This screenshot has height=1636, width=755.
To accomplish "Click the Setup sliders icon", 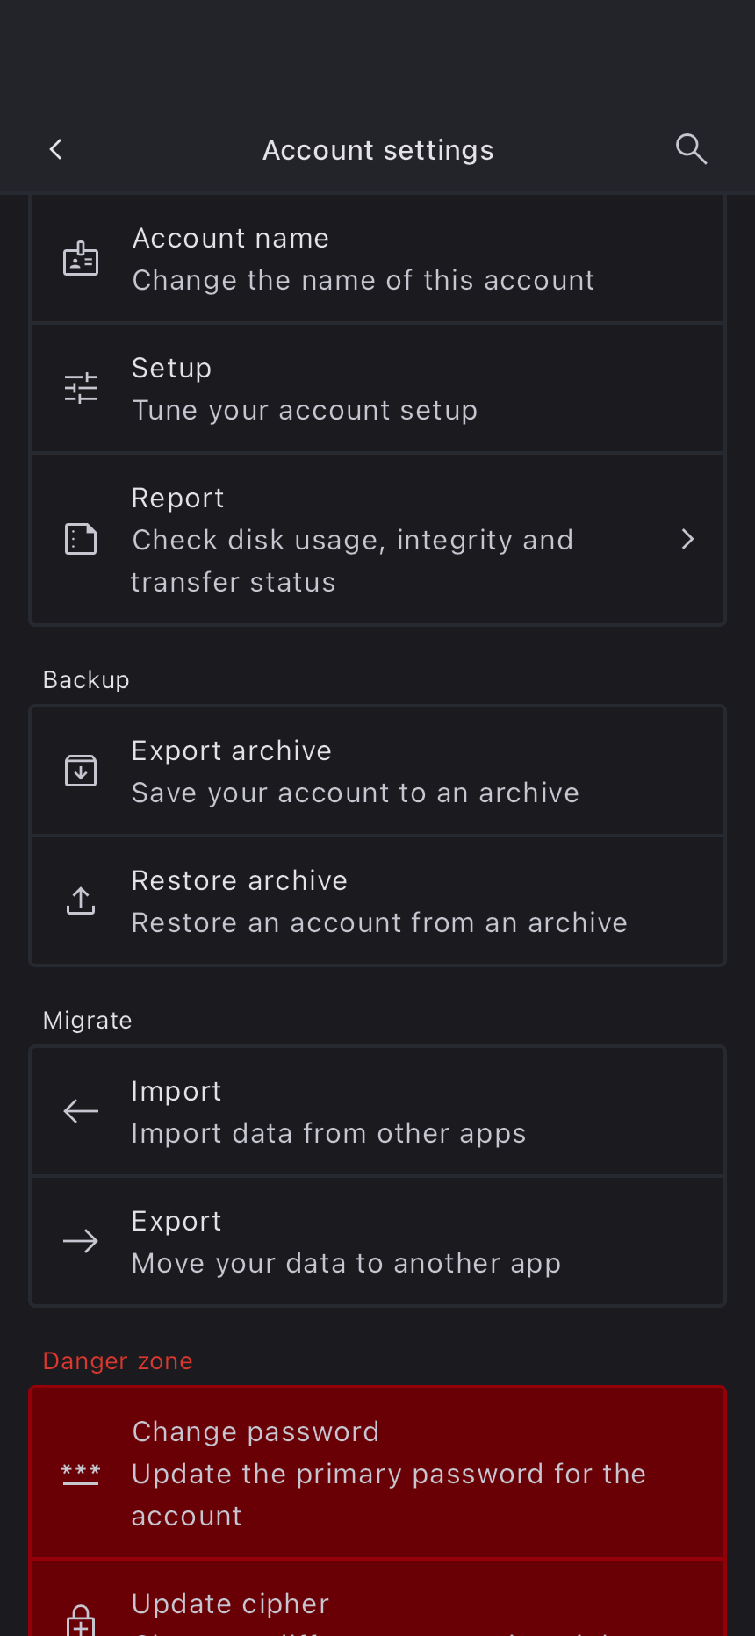I will tap(81, 388).
